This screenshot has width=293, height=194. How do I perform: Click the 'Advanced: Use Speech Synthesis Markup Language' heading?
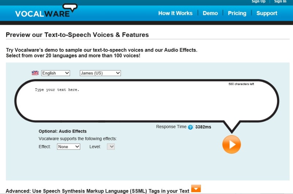pyautogui.click(x=97, y=191)
